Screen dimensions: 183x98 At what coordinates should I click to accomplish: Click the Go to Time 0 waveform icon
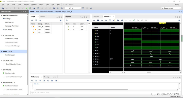coord(118,20)
